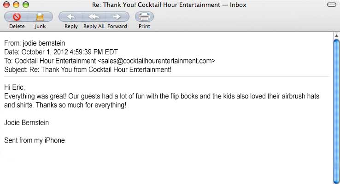Click the sender name jodie bernstein
This screenshot has height=184, width=340.
click(47, 43)
